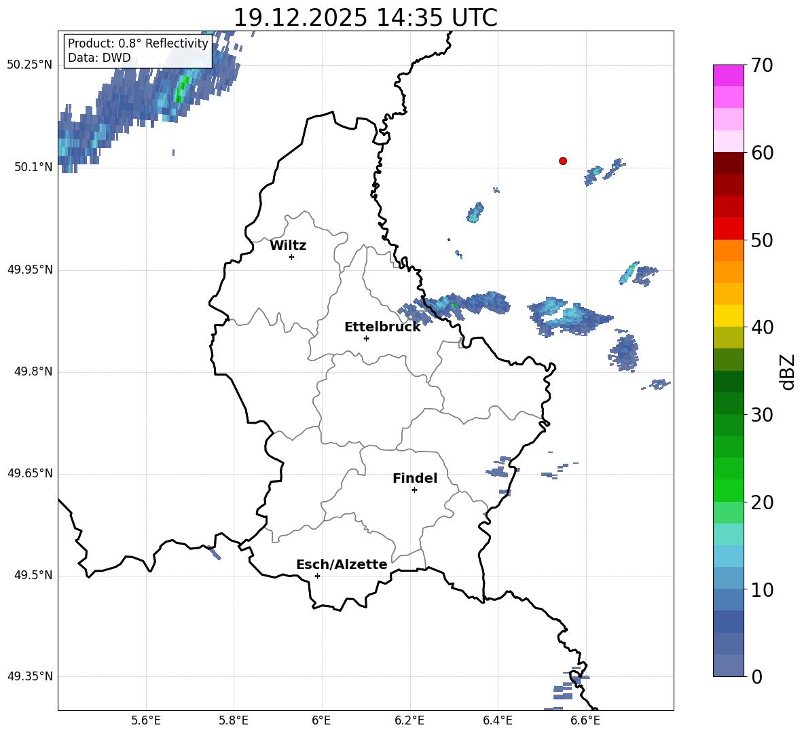Click the Data: DWD label
The image size is (804, 734).
[99, 58]
